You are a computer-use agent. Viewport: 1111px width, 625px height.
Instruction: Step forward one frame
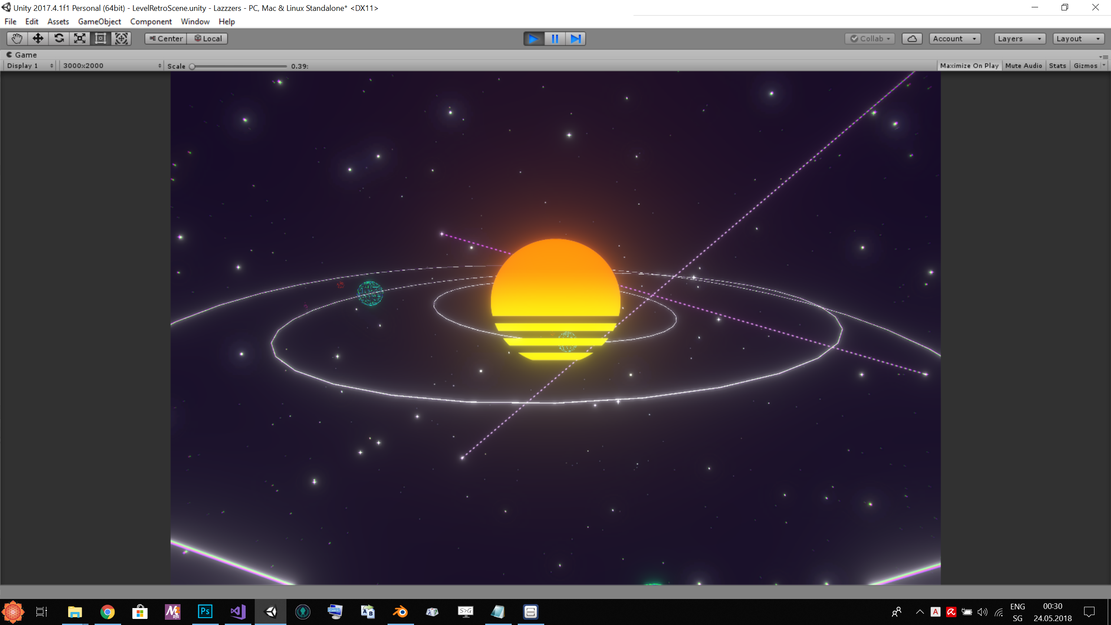pos(575,39)
